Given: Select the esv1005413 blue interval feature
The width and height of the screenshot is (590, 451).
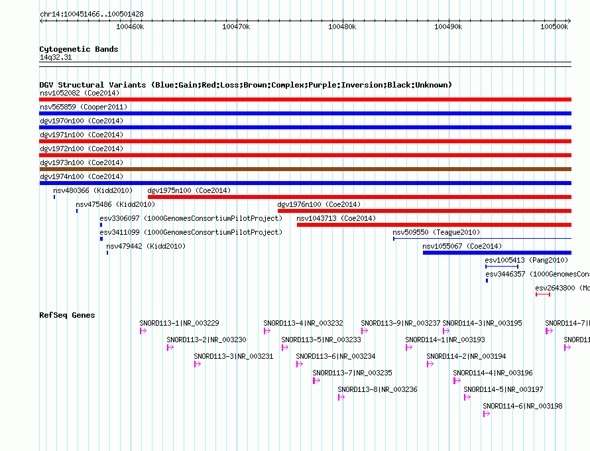Looking at the screenshot, I should pyautogui.click(x=502, y=267).
